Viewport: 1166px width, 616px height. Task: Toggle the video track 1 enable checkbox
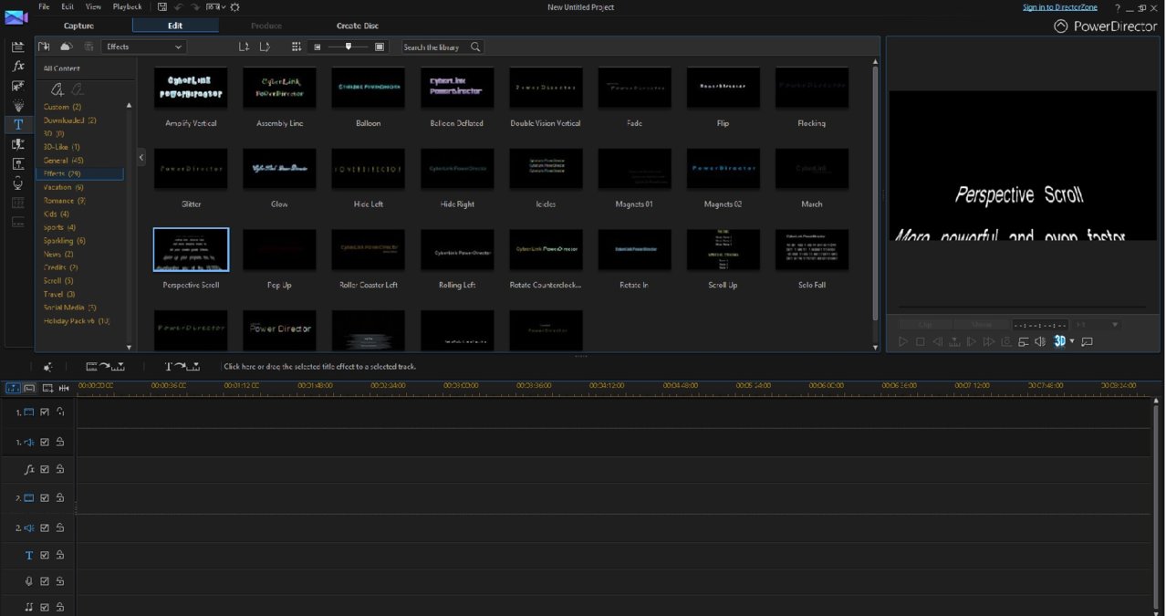[44, 412]
